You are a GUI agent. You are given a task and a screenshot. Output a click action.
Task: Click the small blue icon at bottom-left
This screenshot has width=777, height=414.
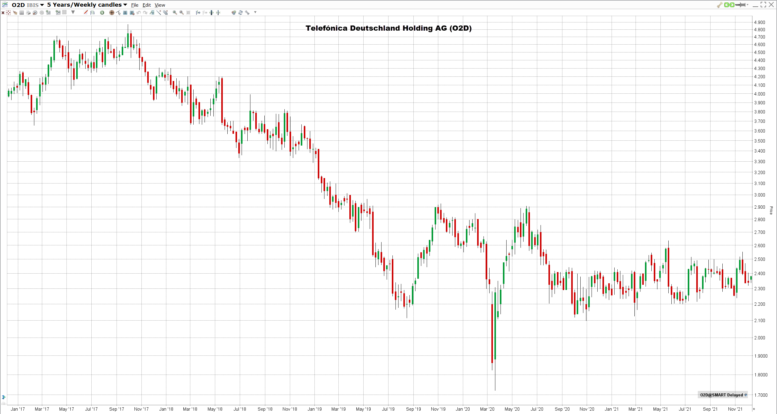pyautogui.click(x=4, y=397)
